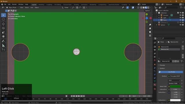Move material slot down arrow
This screenshot has height=104, width=185.
(183, 57)
